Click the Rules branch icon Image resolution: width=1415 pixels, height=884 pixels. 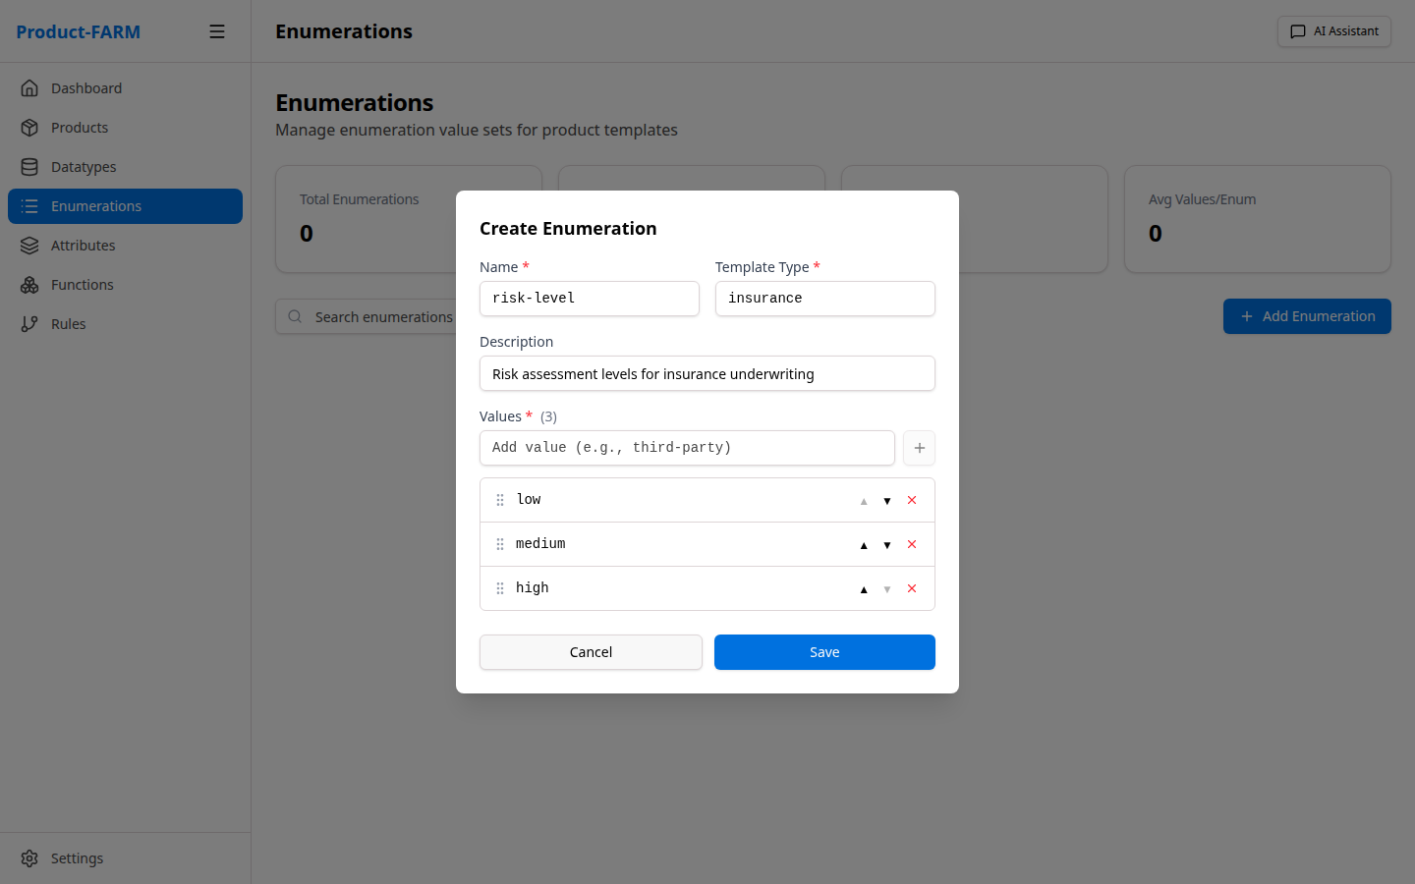pyautogui.click(x=30, y=323)
